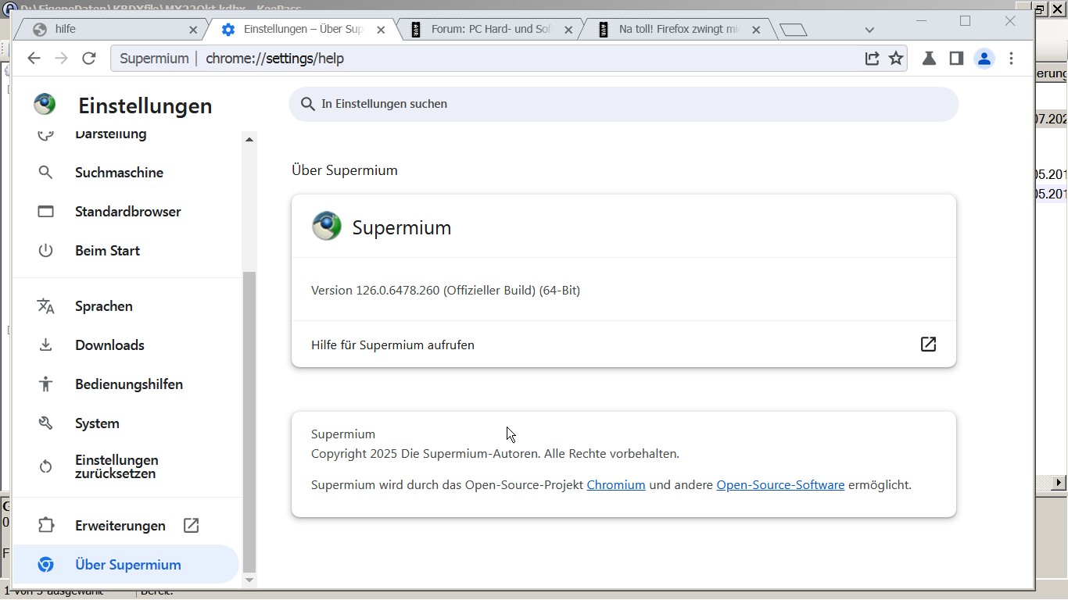Screen dimensions: 1068x600
Task: Click the magnifier icon in settings search
Action: pos(308,104)
